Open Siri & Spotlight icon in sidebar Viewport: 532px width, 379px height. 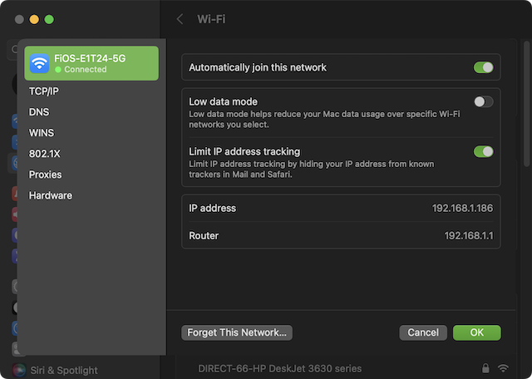(19, 370)
